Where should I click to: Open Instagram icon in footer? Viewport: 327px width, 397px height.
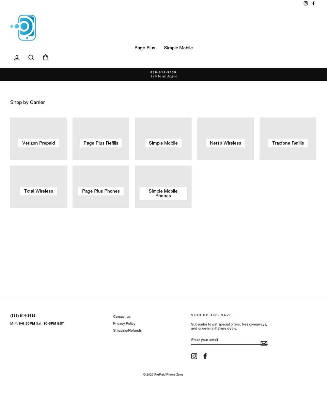pos(194,356)
